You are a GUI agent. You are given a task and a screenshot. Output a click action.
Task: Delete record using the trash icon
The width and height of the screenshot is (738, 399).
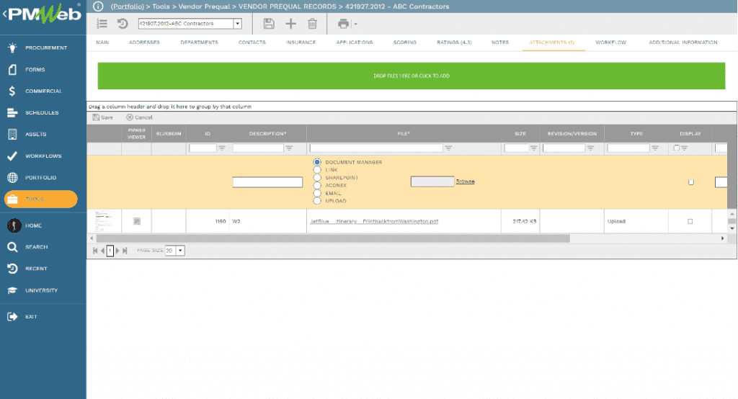pyautogui.click(x=312, y=24)
